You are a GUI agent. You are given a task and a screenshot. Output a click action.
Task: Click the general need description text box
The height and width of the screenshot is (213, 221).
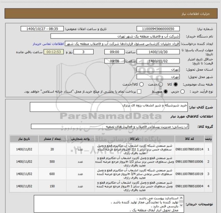click(x=109, y=107)
